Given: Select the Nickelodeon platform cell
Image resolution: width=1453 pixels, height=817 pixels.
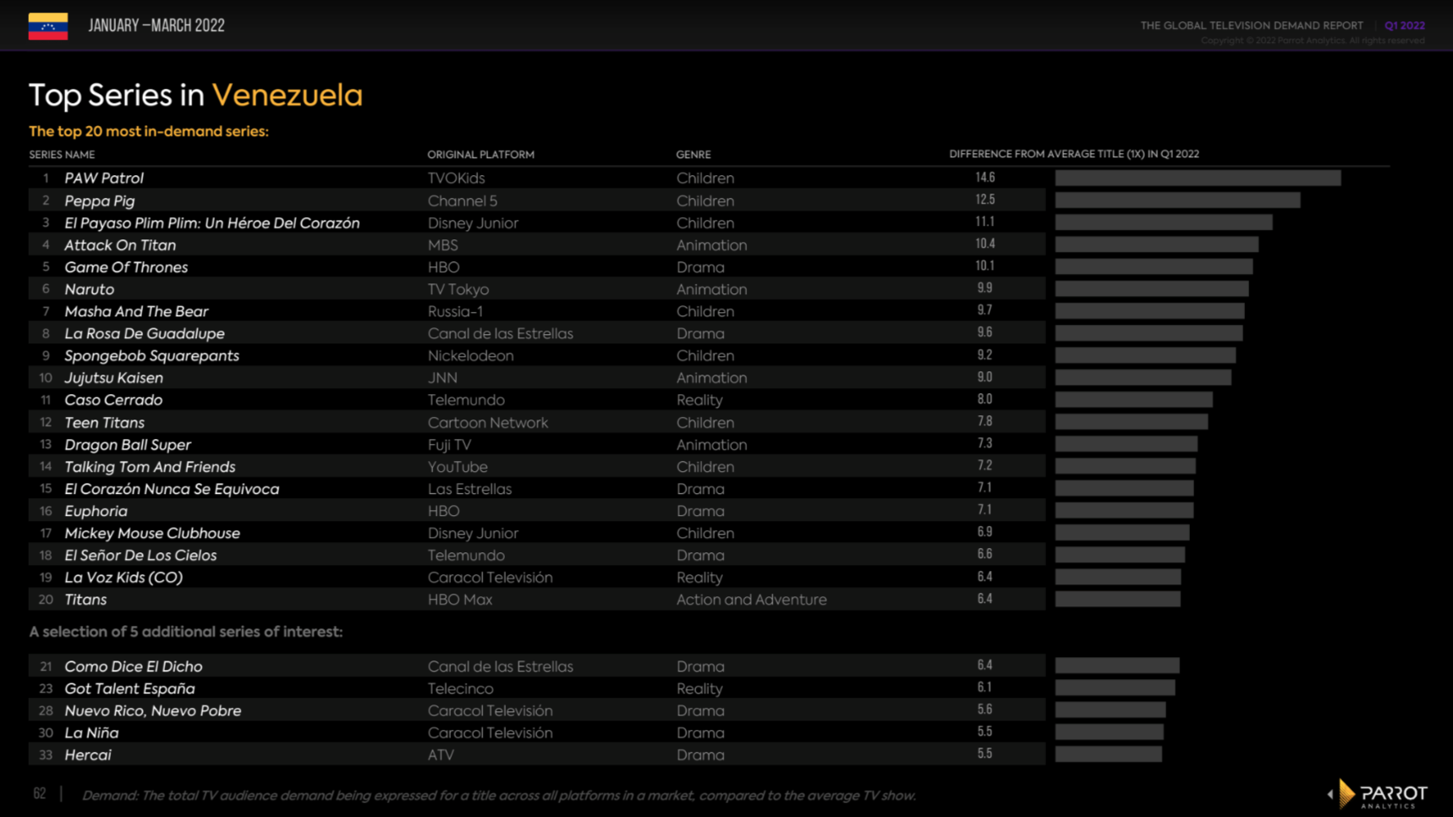Looking at the screenshot, I should coord(470,356).
